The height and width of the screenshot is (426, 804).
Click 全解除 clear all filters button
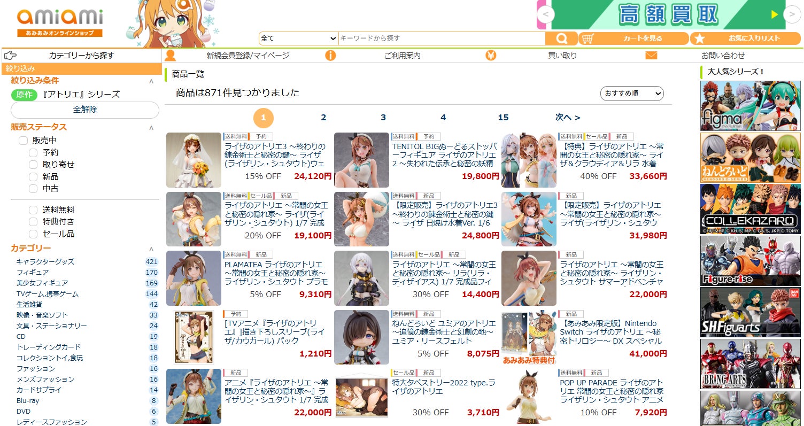click(85, 110)
